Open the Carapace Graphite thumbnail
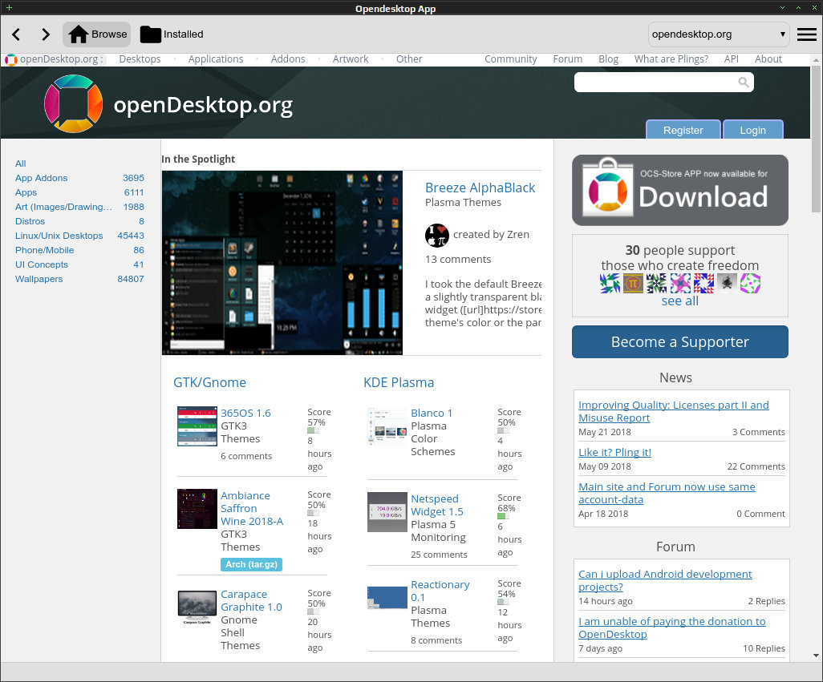Image resolution: width=823 pixels, height=682 pixels. [197, 607]
